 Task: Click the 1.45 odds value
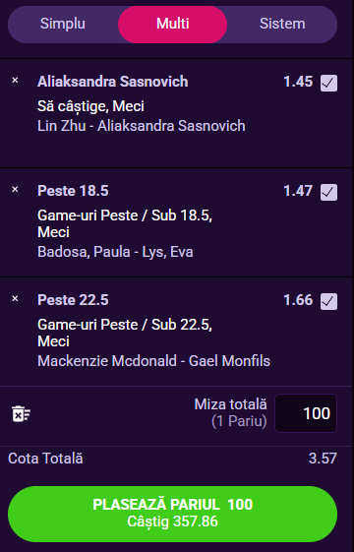298,82
